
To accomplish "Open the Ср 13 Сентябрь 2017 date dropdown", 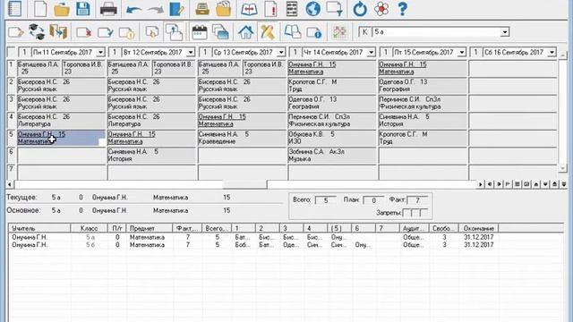I will coord(280,53).
